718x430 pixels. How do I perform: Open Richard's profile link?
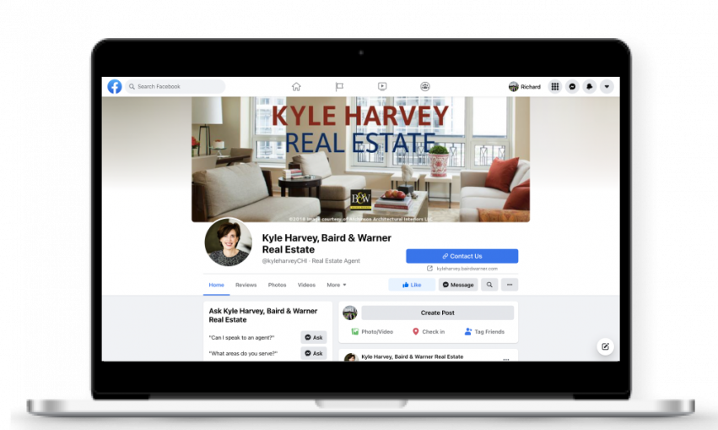[x=525, y=86]
